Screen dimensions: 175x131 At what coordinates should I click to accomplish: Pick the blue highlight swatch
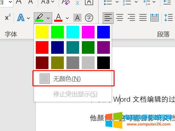point(103,32)
